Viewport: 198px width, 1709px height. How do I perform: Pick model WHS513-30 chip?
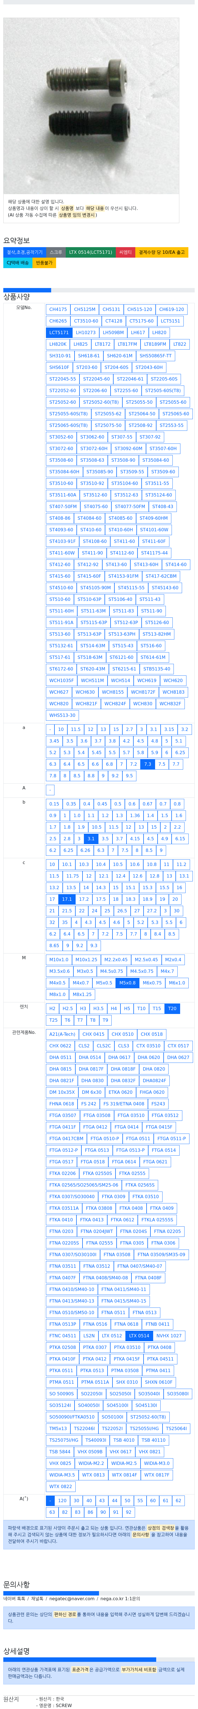62,715
